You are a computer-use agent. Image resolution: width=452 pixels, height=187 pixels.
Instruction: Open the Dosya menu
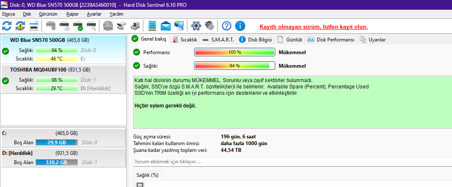tap(8, 14)
